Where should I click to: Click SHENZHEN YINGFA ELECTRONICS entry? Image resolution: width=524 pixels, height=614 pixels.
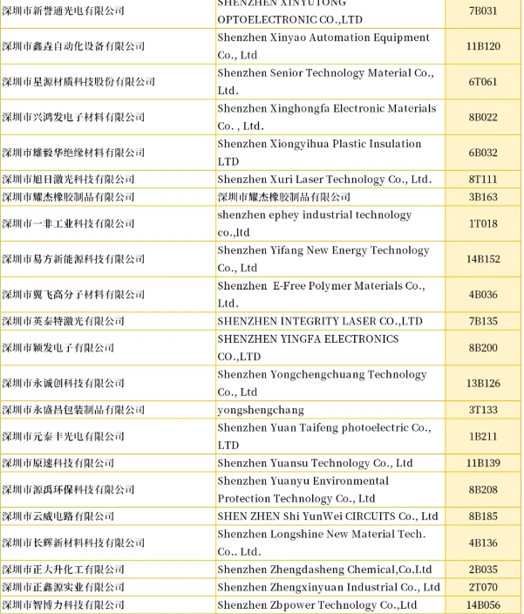pyautogui.click(x=308, y=347)
